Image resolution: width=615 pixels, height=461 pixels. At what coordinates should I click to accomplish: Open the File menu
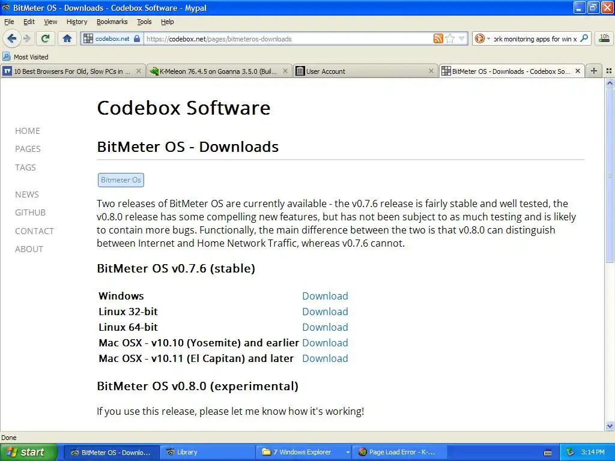[8, 22]
